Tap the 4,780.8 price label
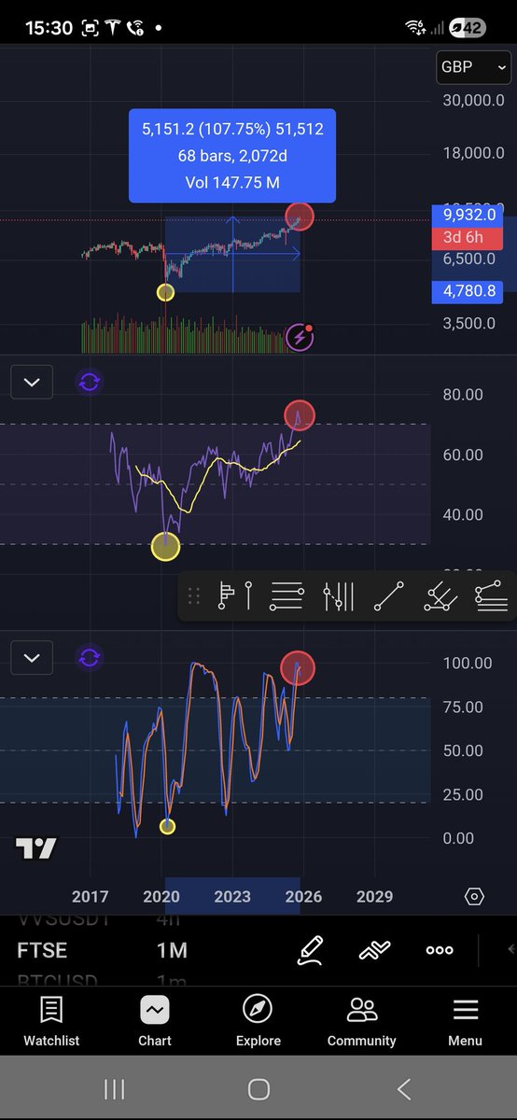 (468, 292)
